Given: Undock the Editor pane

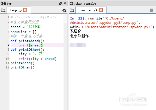Looking at the screenshot, I should [x=60, y=3].
